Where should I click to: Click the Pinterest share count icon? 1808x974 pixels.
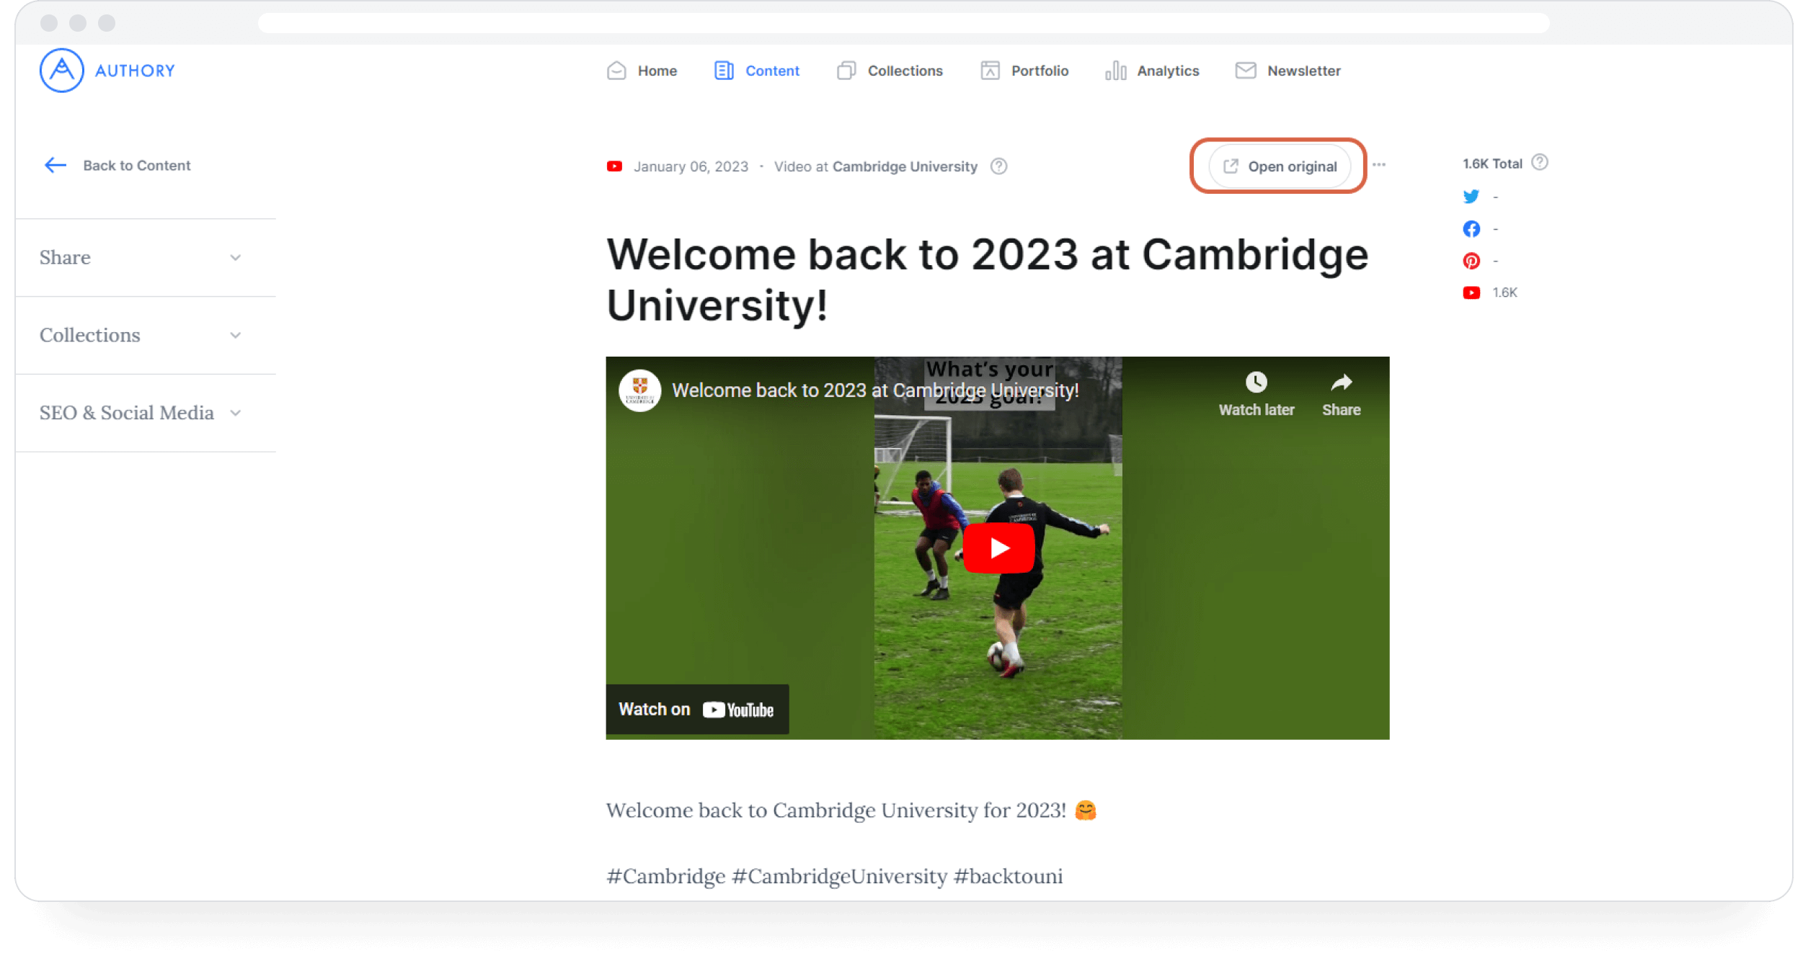click(1471, 261)
